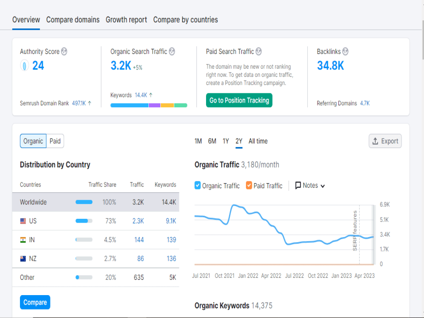Click up arrow beside Keywords 14.4K
Screen dimensions: 424x318
pos(151,95)
